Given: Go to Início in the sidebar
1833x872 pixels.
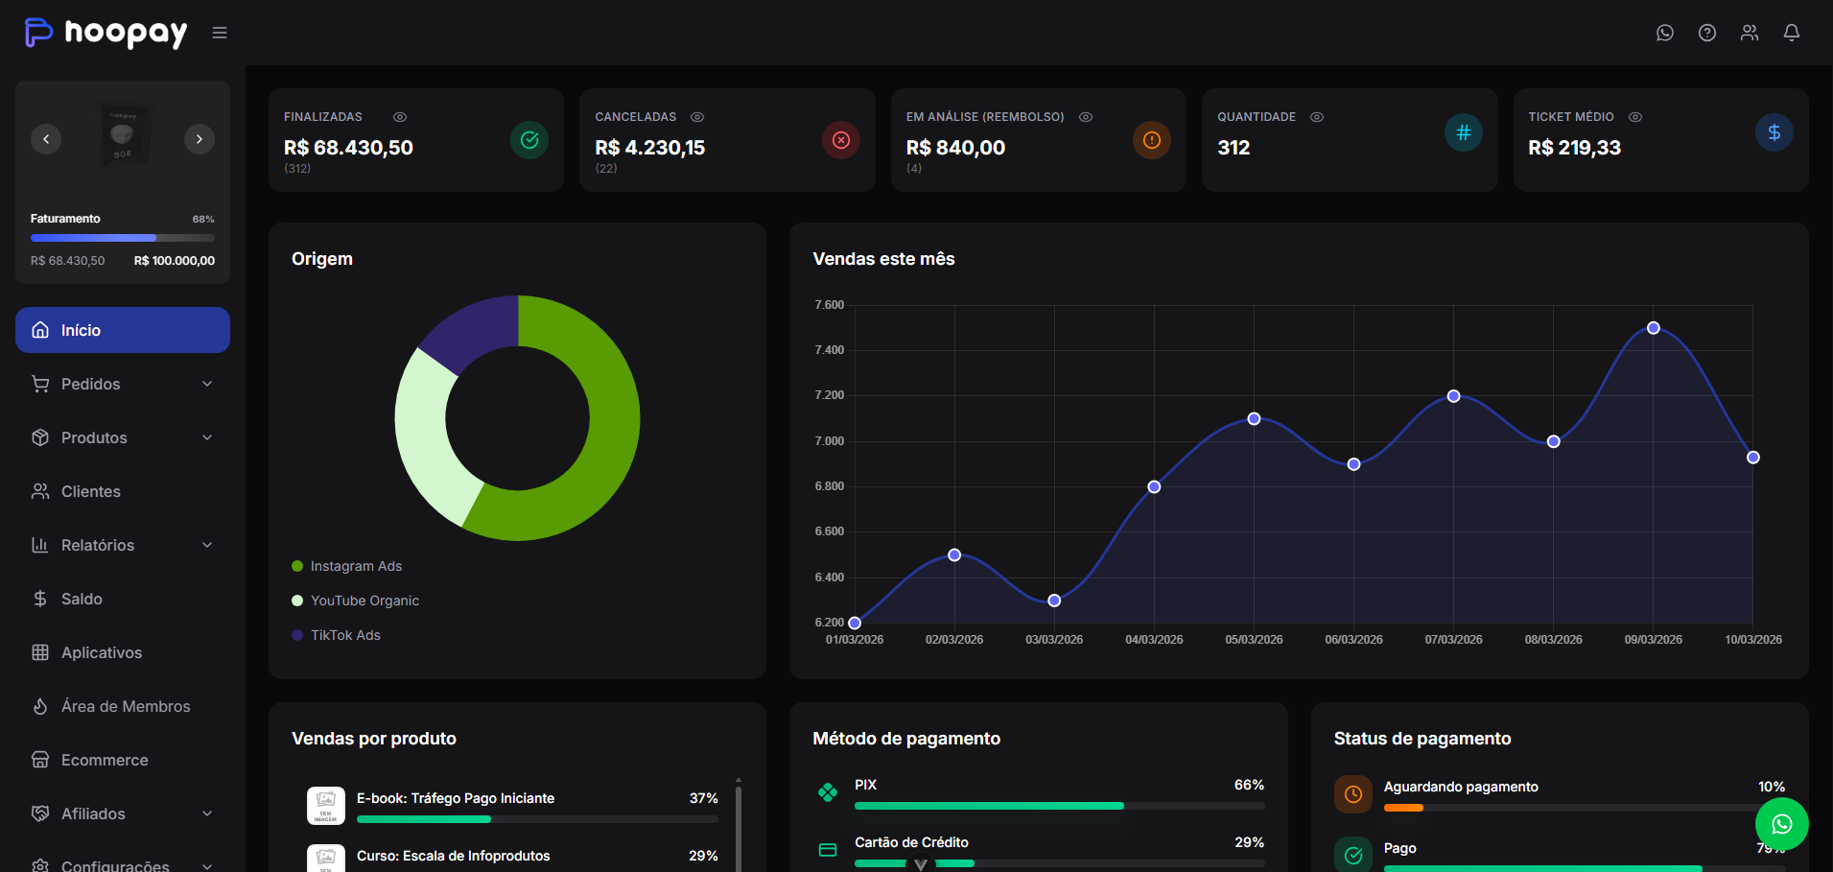Looking at the screenshot, I should tap(123, 330).
